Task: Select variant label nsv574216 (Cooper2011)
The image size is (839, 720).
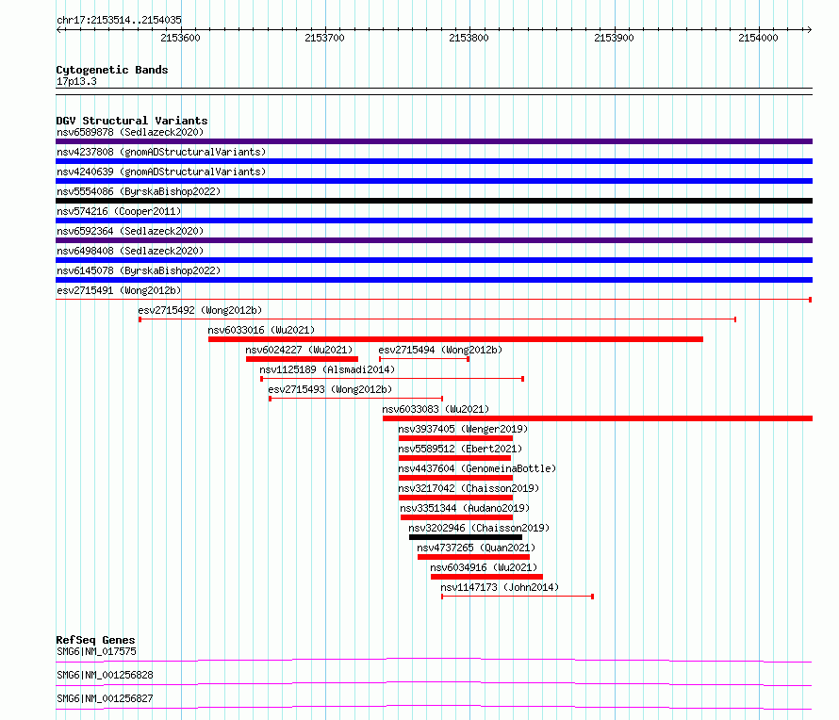Action: pyautogui.click(x=119, y=211)
